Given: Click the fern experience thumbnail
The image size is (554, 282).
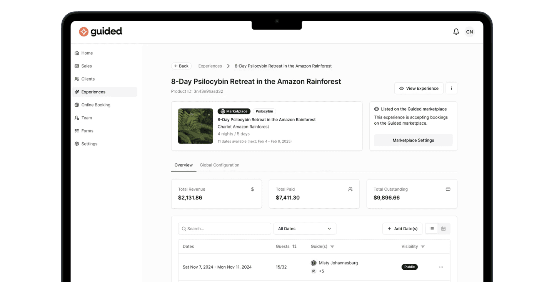Looking at the screenshot, I should 195,126.
